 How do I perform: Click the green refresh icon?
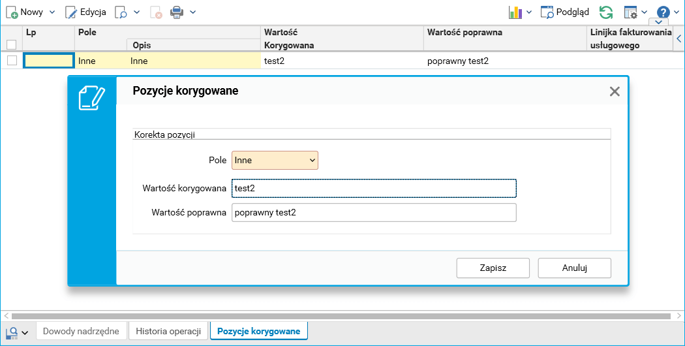606,12
